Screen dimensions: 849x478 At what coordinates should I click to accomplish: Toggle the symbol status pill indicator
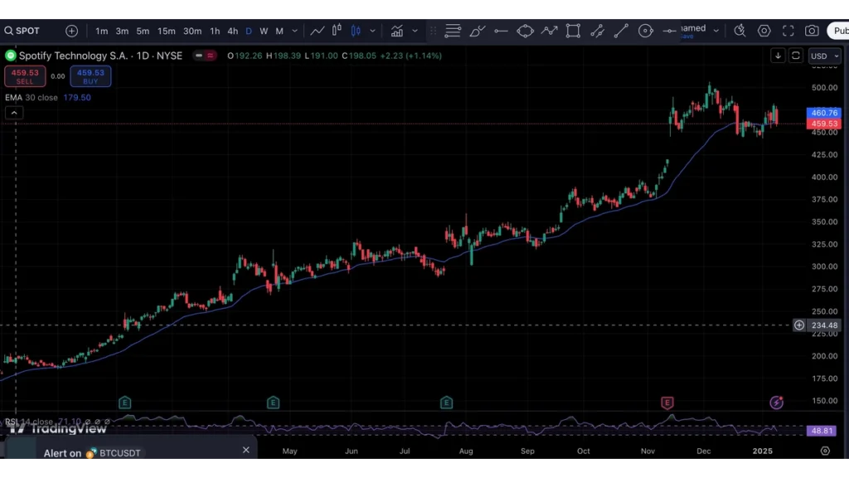205,56
